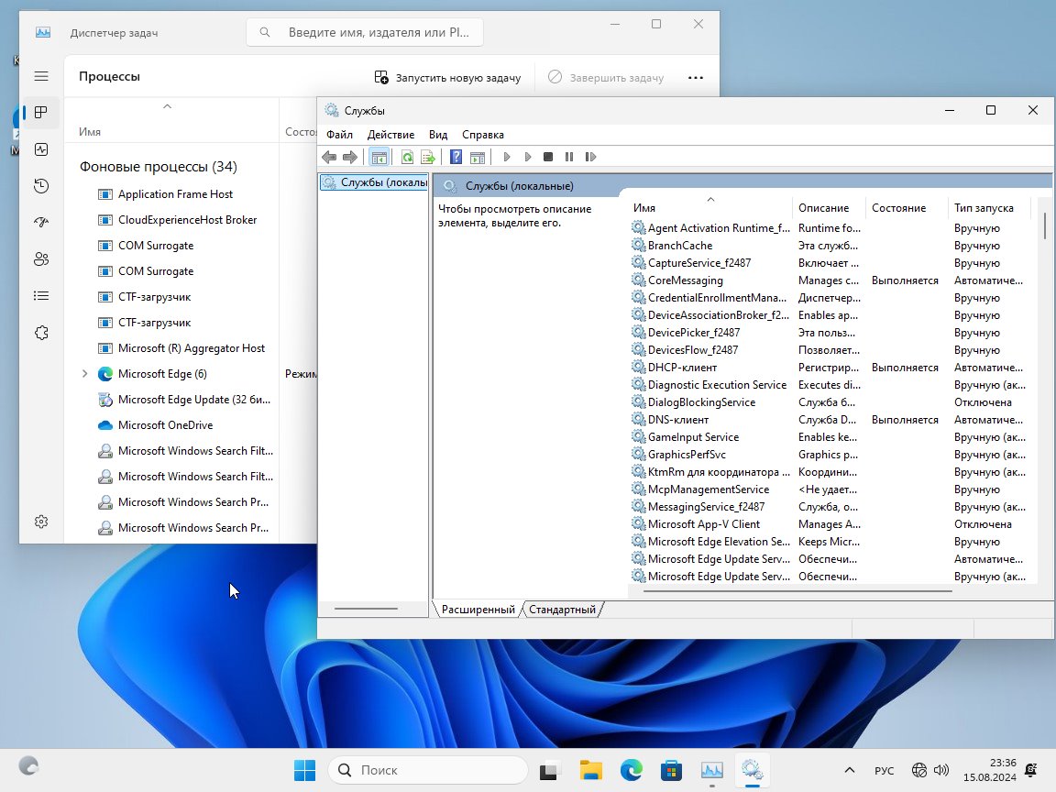This screenshot has width=1056, height=792.
Task: Click the Refresh icon in Services toolbar
Action: tap(407, 158)
